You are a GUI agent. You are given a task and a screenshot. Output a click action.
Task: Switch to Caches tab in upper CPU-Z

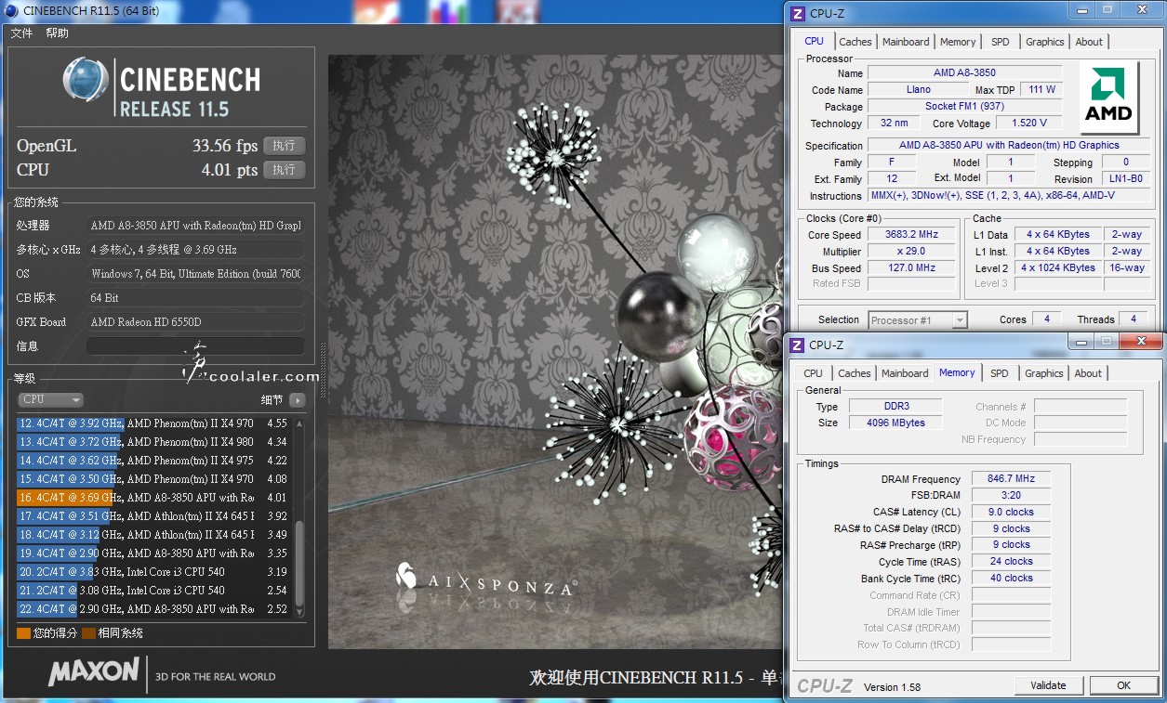click(855, 42)
